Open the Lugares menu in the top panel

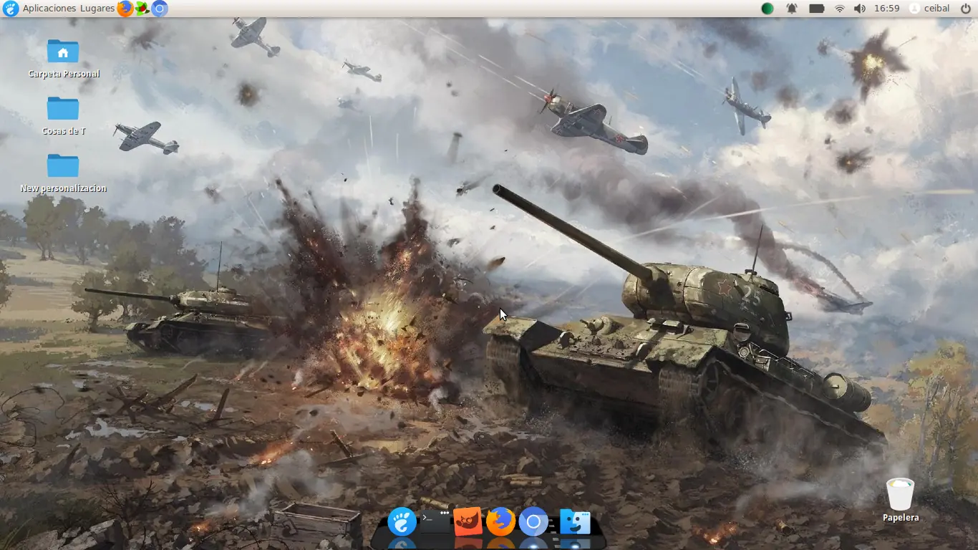click(x=97, y=9)
